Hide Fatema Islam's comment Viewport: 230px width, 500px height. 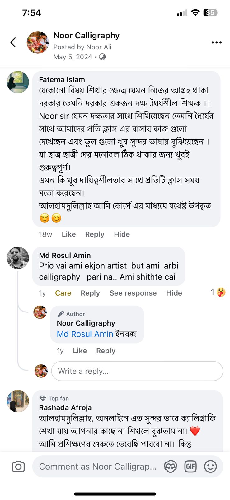click(122, 234)
